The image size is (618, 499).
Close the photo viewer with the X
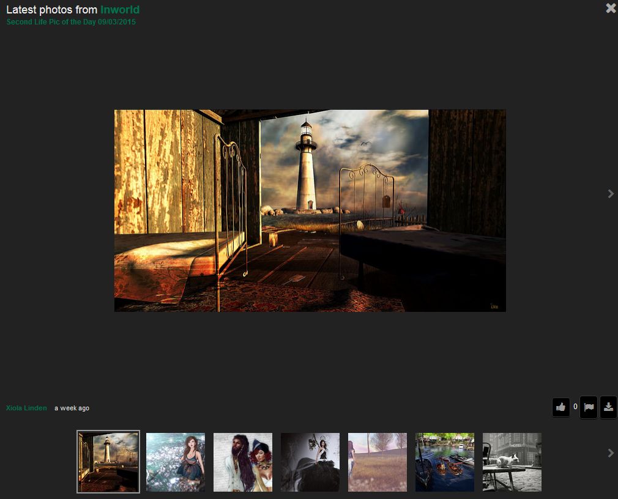(610, 9)
